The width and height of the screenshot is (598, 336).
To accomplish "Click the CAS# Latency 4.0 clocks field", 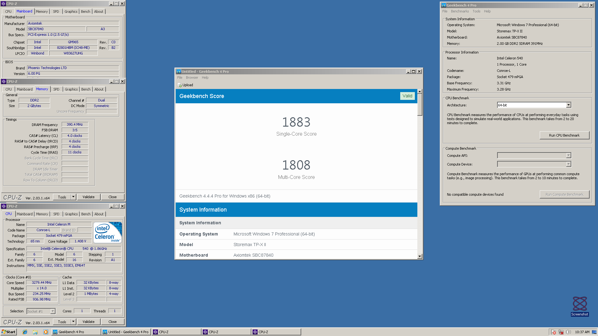I will point(75,136).
